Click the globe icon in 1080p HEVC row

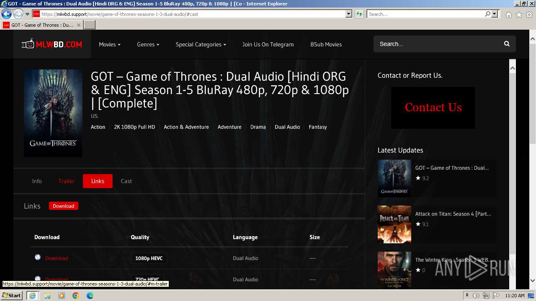pos(38,257)
